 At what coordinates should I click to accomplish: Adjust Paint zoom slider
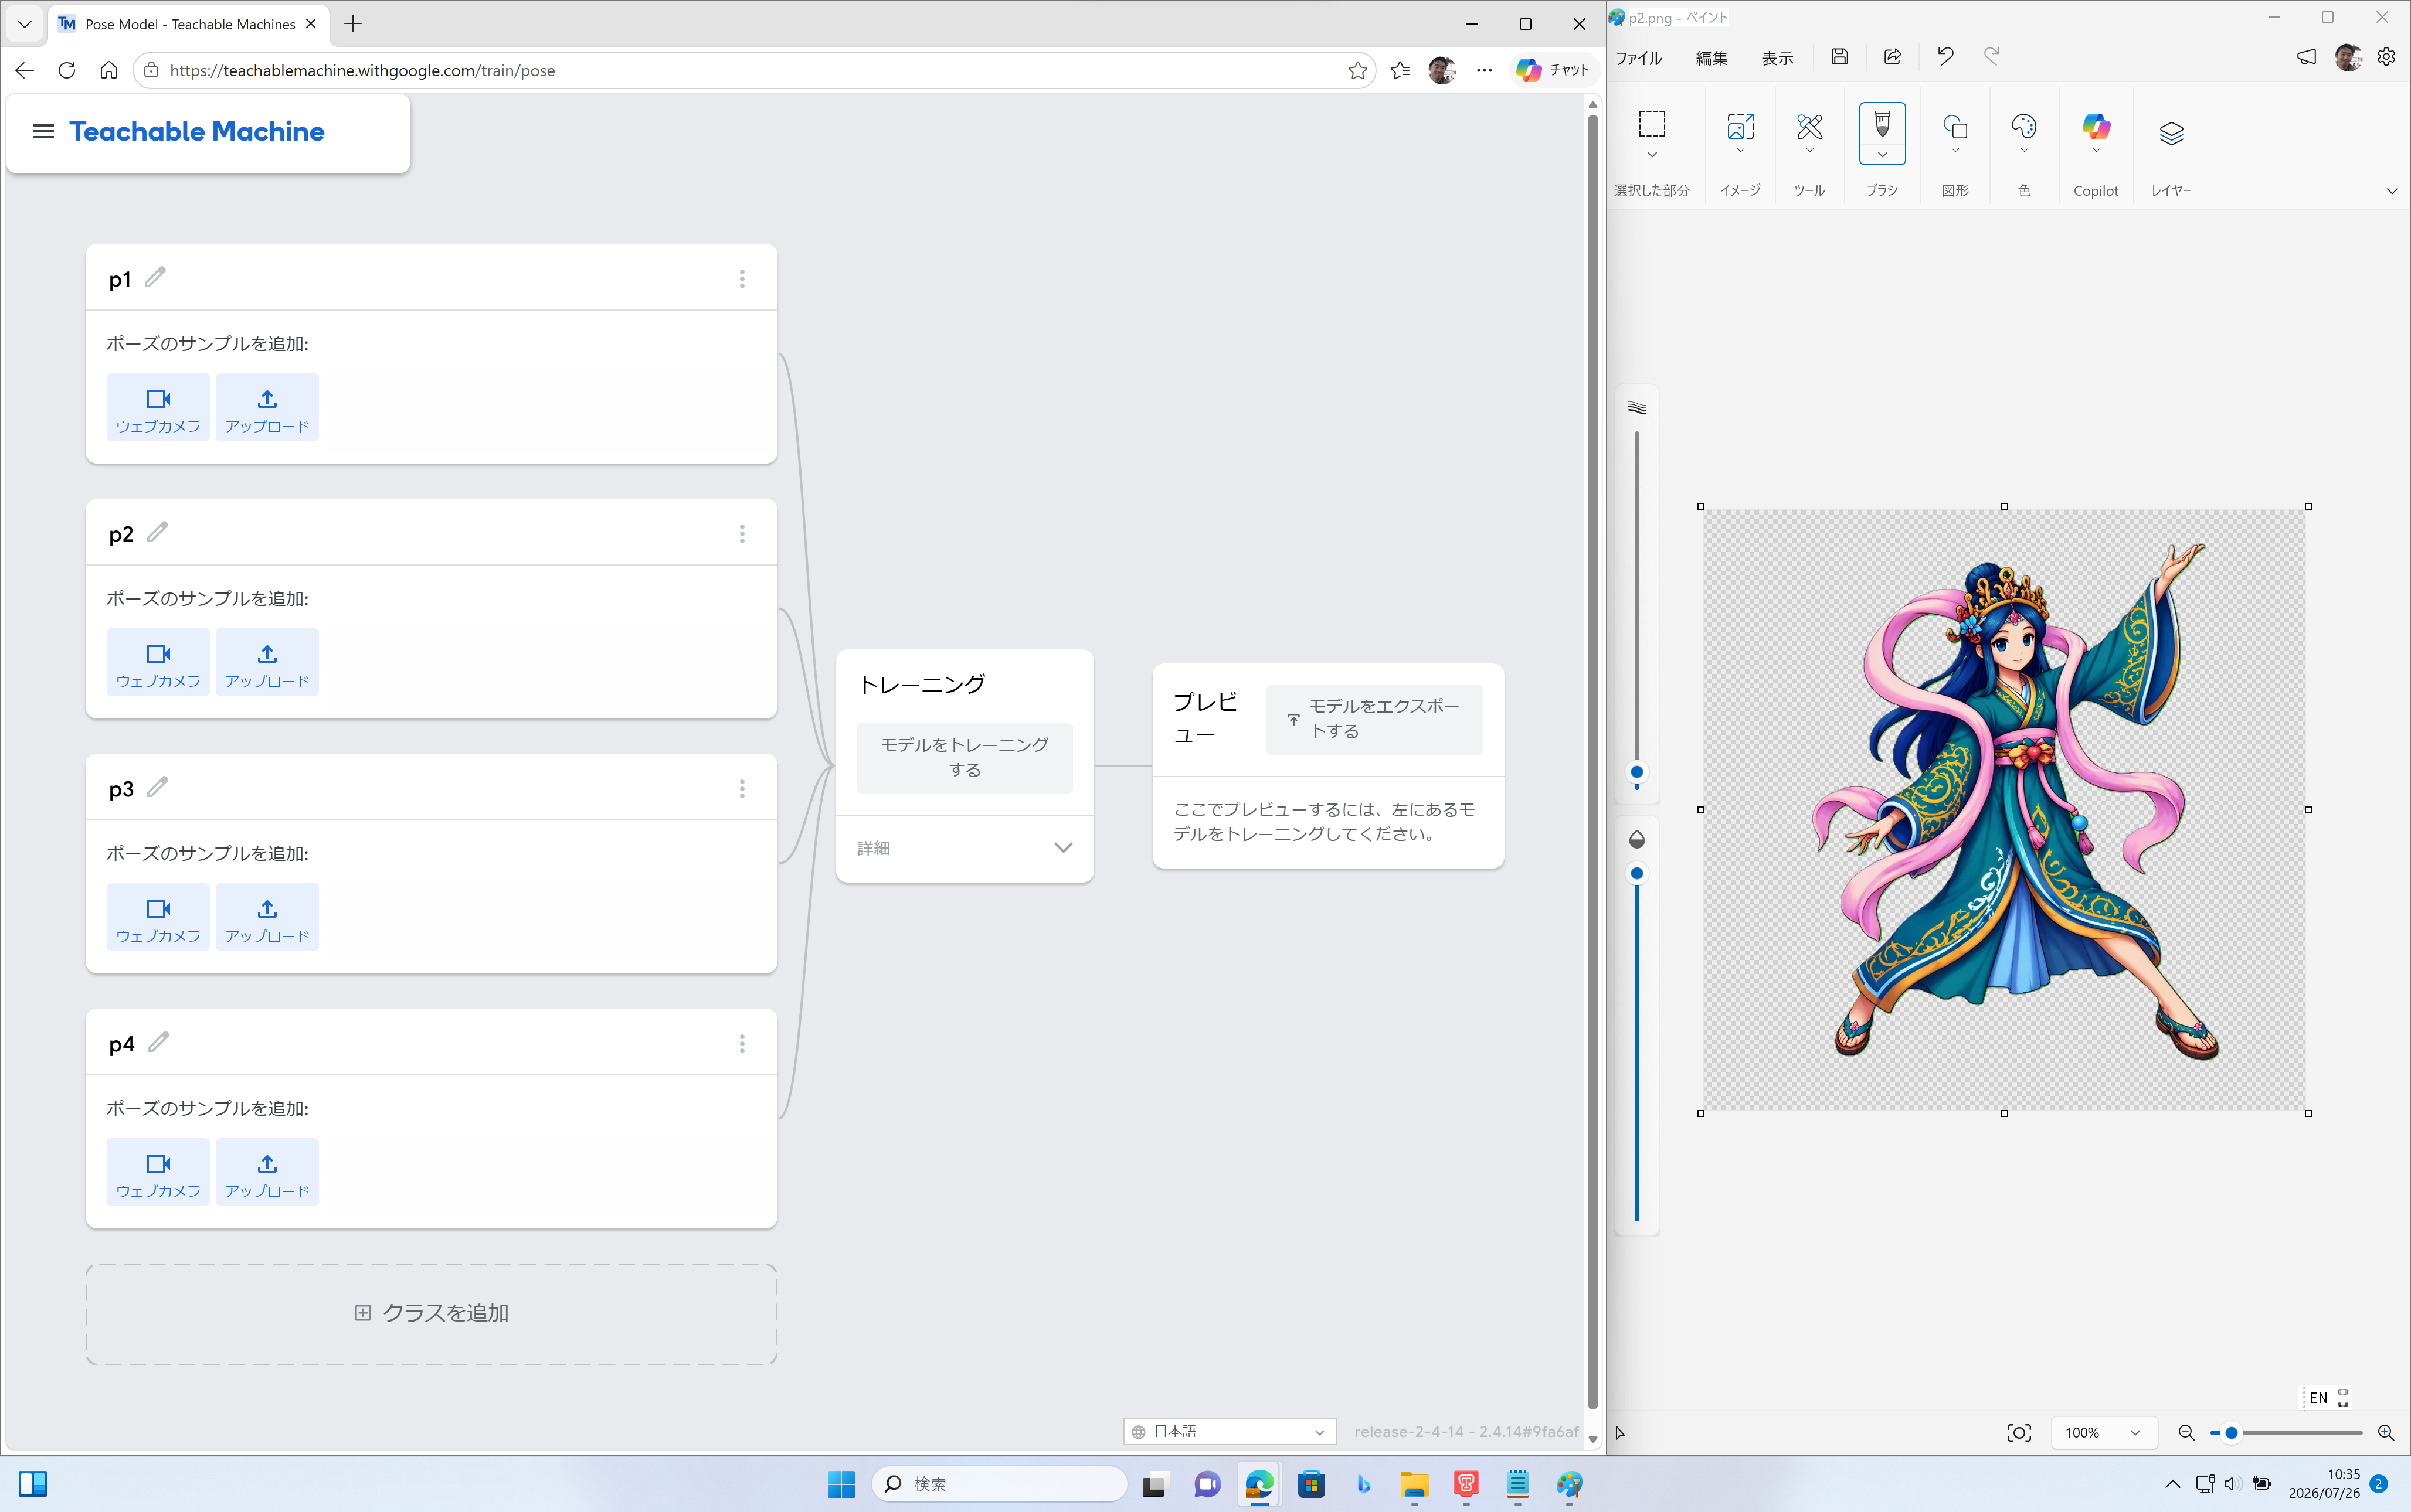pos(2230,1433)
